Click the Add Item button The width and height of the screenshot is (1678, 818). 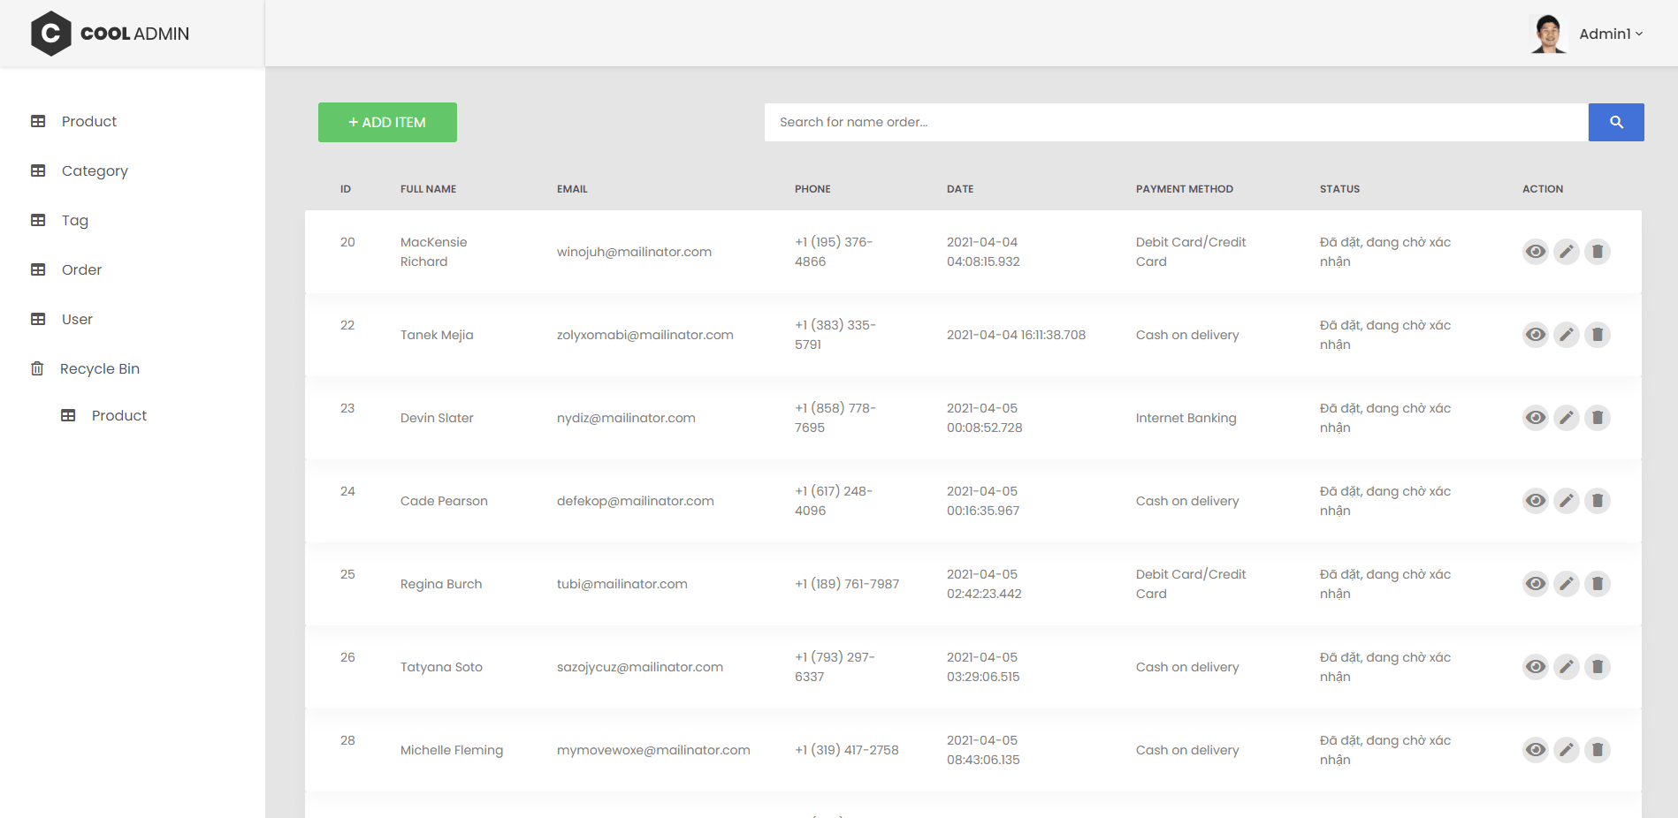click(x=387, y=122)
